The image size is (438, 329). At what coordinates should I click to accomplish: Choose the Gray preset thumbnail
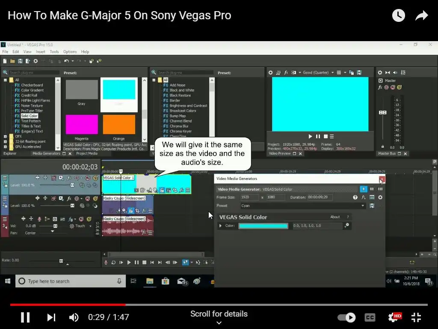pos(82,90)
